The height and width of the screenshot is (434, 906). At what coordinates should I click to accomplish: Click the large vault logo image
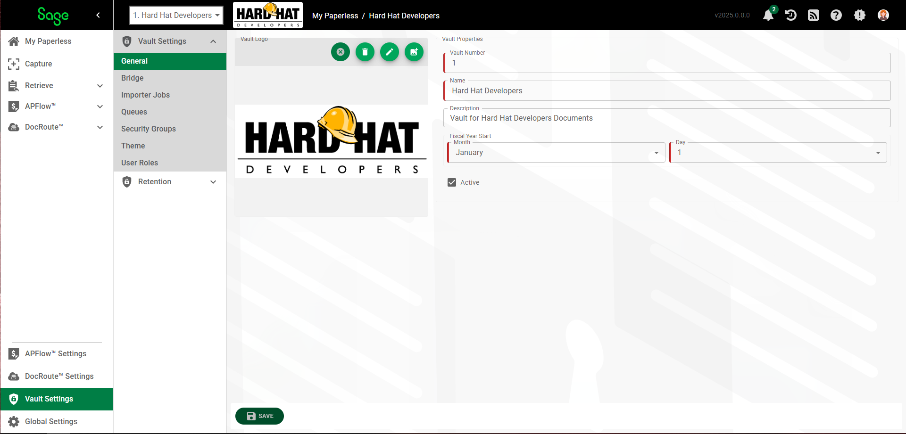point(332,141)
